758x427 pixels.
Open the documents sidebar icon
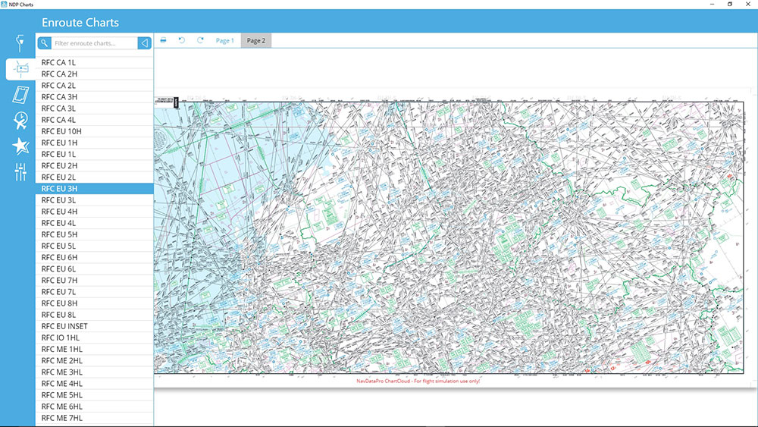click(20, 95)
